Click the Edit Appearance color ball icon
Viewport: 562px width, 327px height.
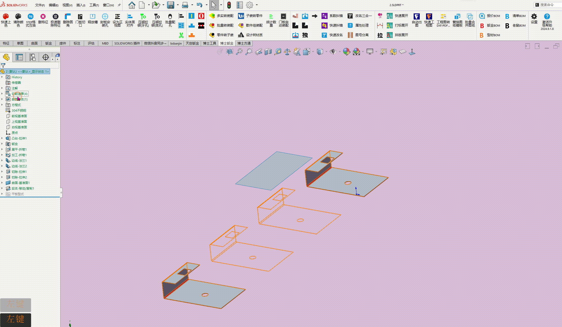[x=347, y=52]
